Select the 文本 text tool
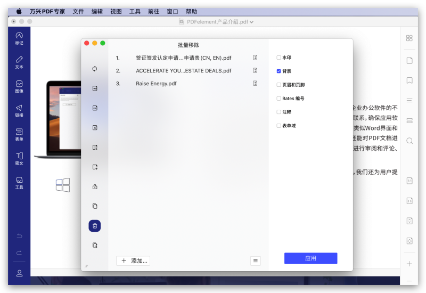Image resolution: width=426 pixels, height=293 pixels. 19,62
